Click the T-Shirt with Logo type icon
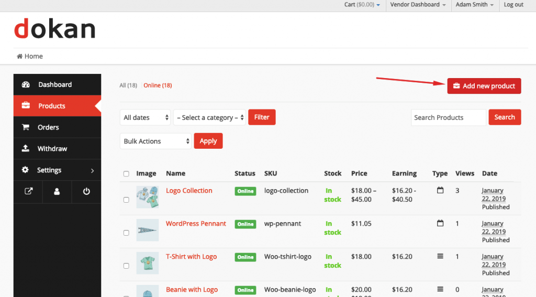Screen dimensions: 536x297 [x=440, y=256]
